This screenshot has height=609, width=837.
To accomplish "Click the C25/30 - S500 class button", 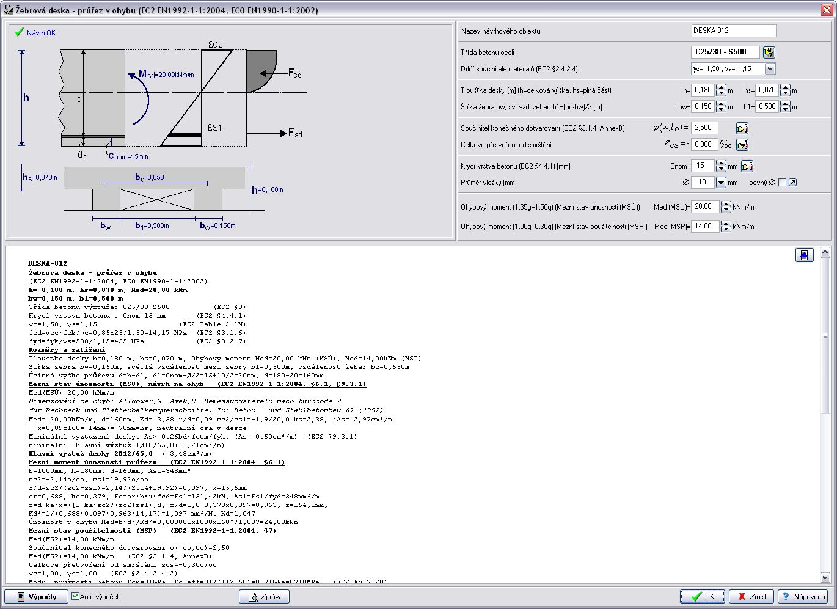I will coord(725,53).
